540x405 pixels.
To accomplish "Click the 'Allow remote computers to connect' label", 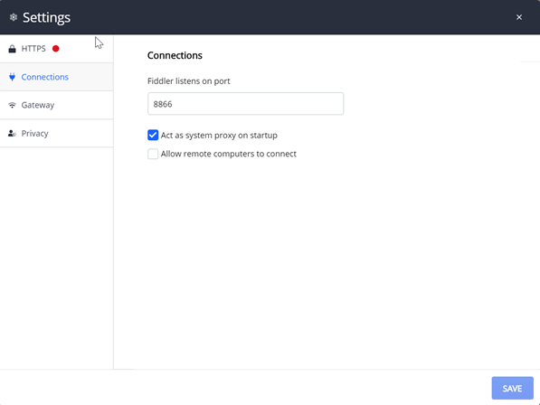I will pyautogui.click(x=228, y=154).
